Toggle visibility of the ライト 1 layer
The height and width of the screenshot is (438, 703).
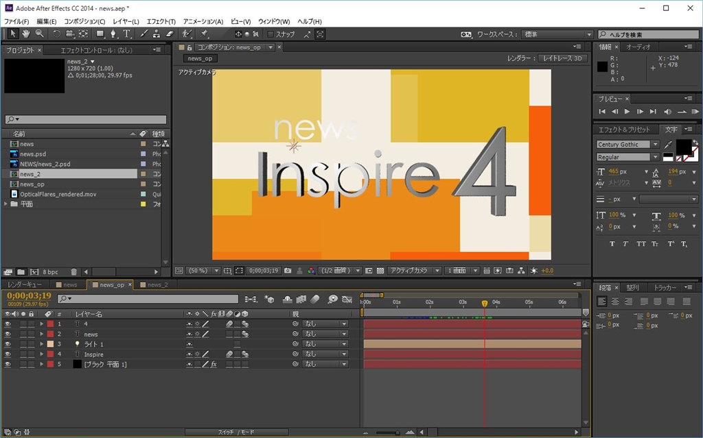(8, 344)
